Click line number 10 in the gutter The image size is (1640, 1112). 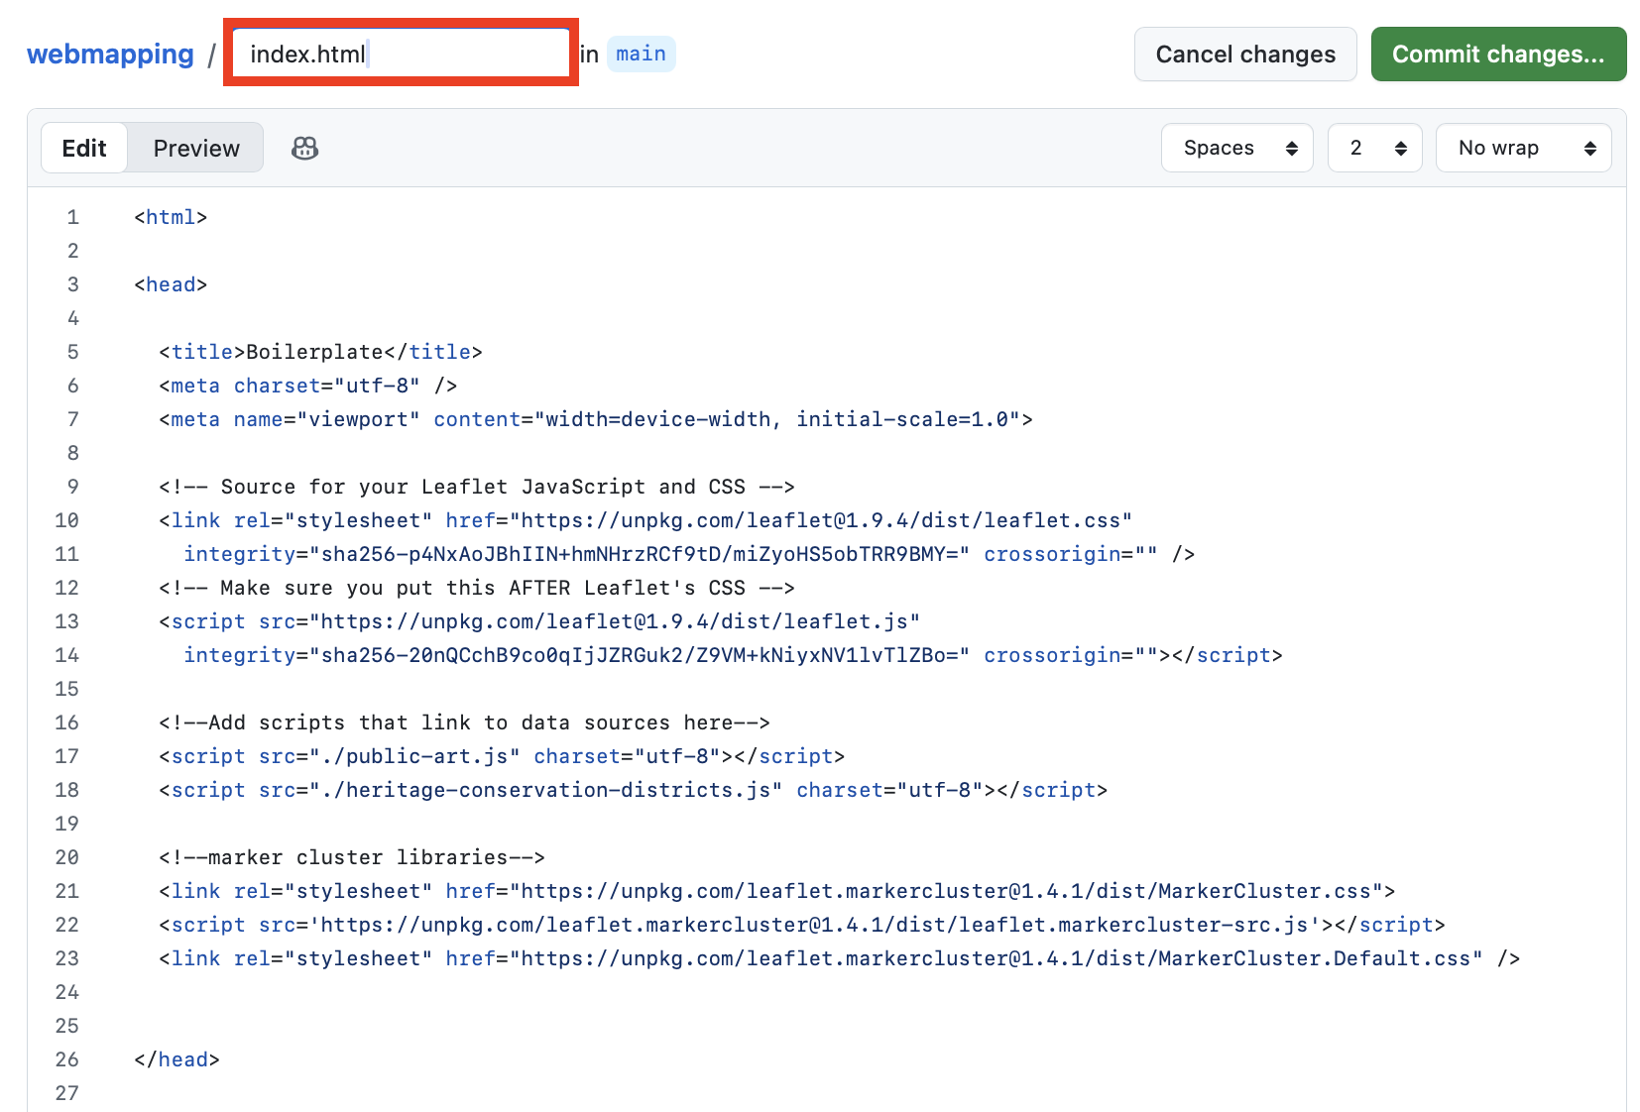(x=66, y=520)
